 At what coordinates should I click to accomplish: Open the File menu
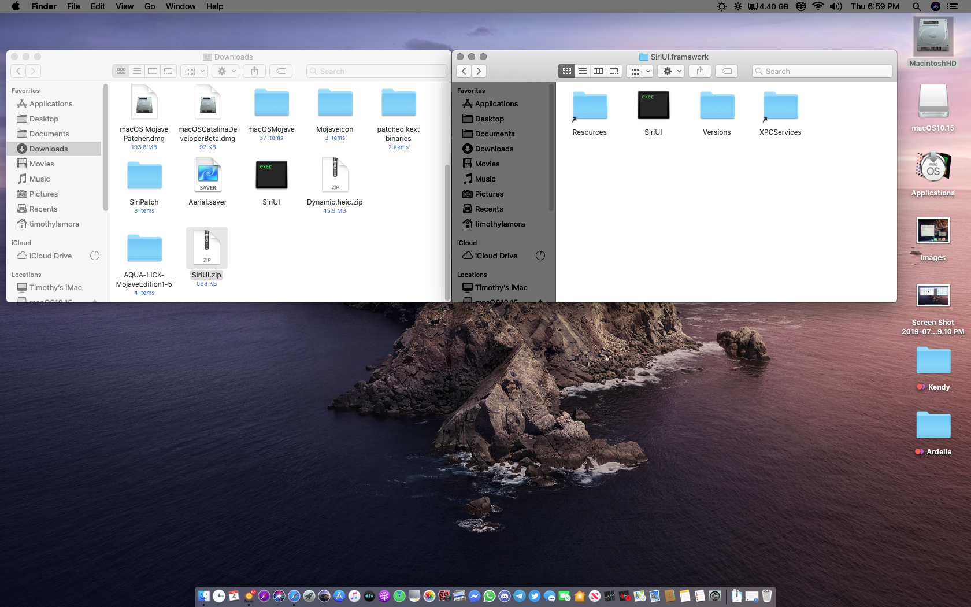(73, 6)
